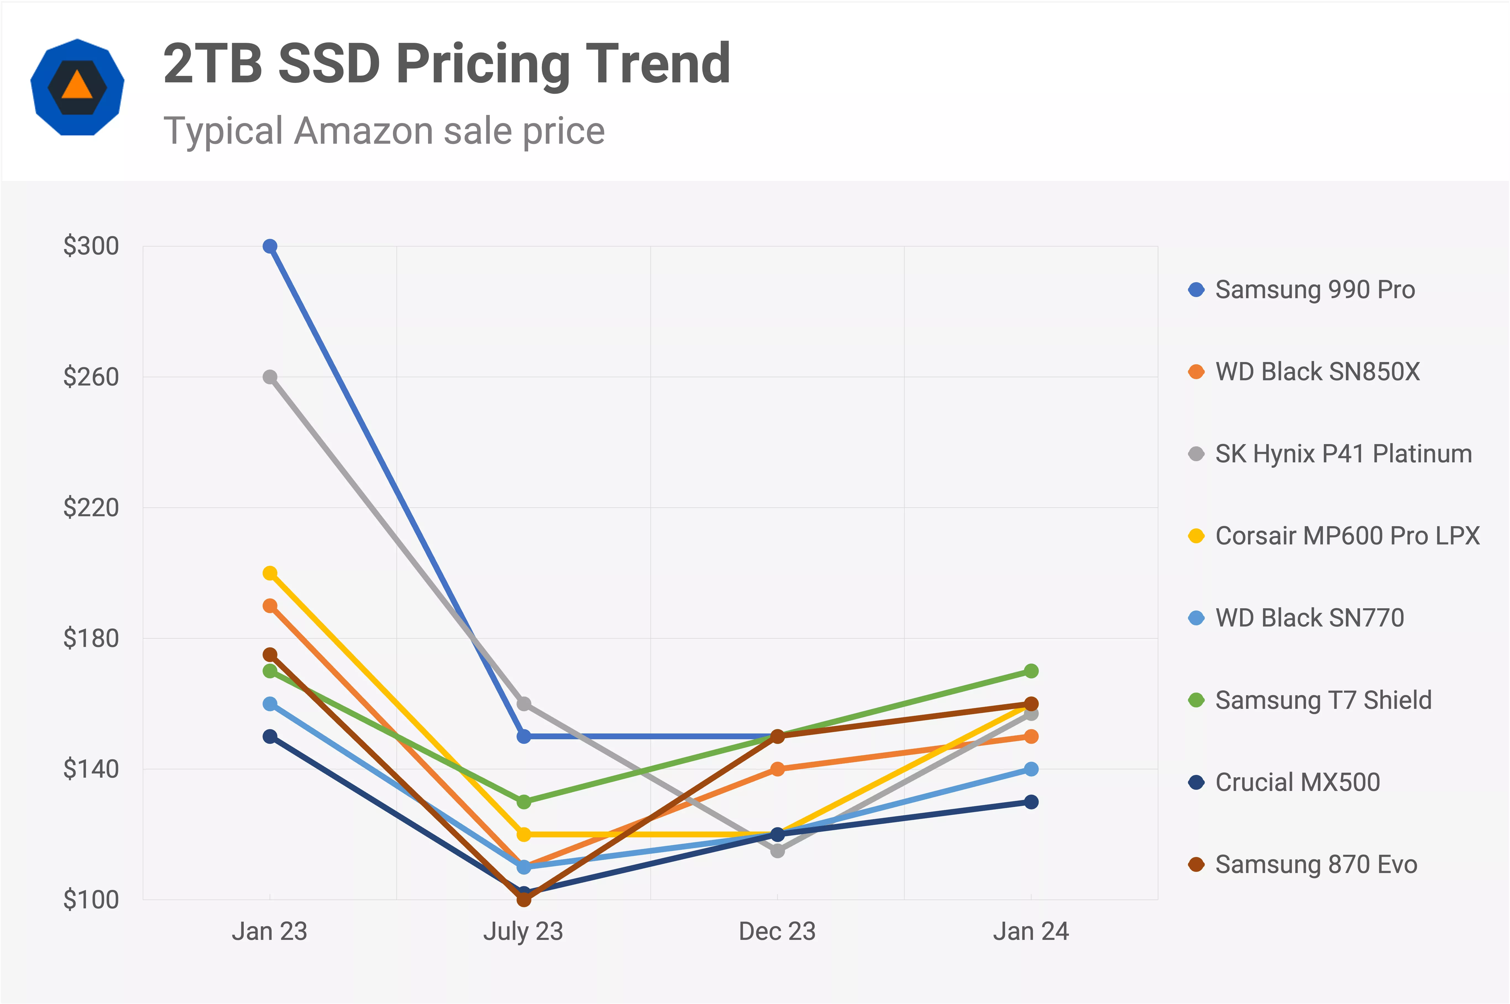The image size is (1510, 1004).
Task: Click the gray Dec 23 lowest data point
Action: (778, 851)
